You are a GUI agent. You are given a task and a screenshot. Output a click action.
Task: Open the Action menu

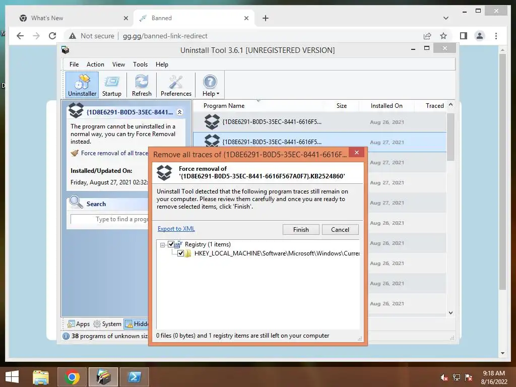pos(95,64)
